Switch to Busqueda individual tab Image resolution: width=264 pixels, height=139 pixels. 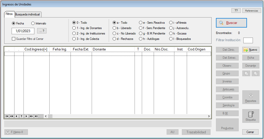pyautogui.click(x=28, y=14)
